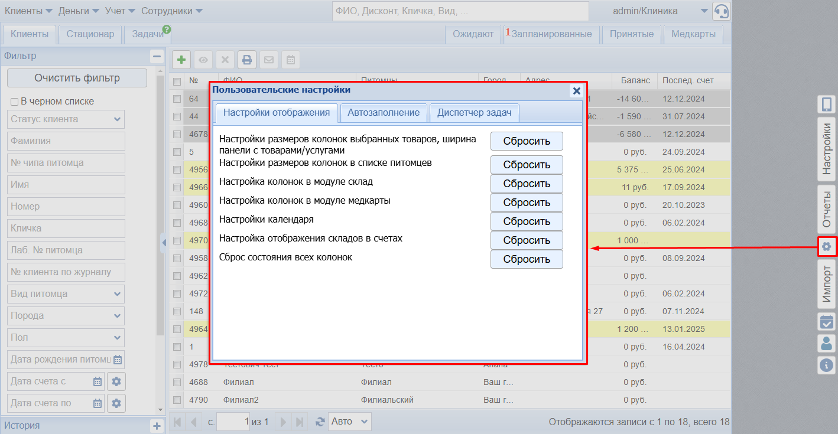
Task: Click the mobile phone icon in right sidebar
Action: (827, 105)
